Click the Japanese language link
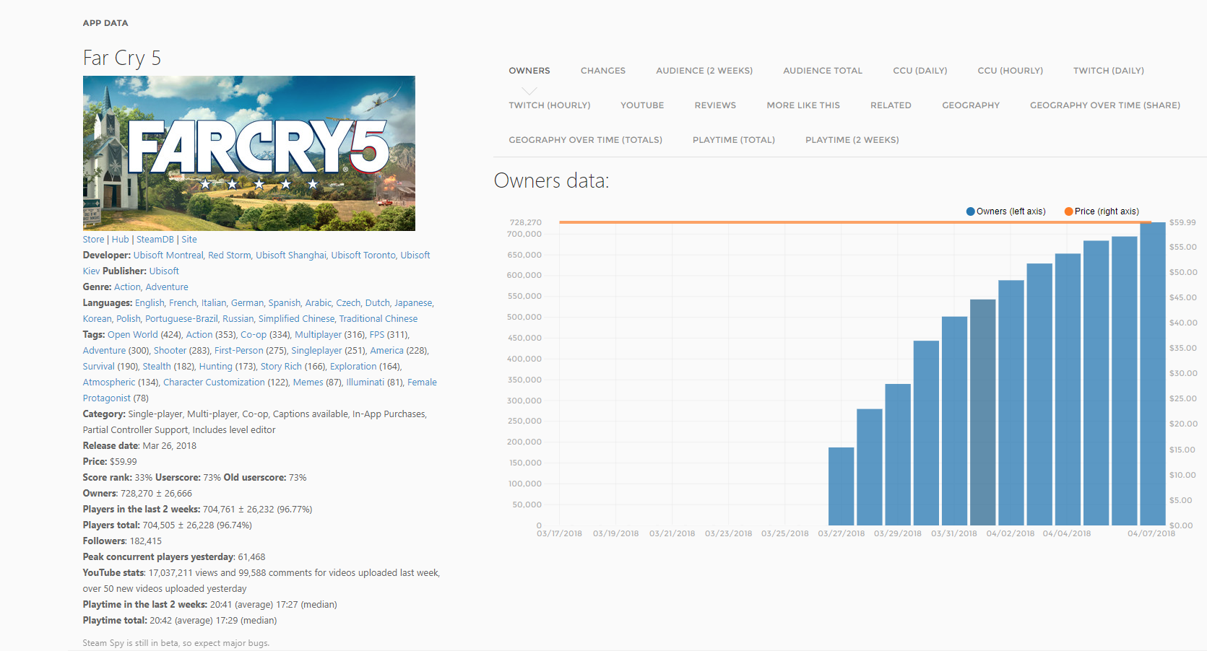This screenshot has height=651, width=1207. pyautogui.click(x=413, y=303)
